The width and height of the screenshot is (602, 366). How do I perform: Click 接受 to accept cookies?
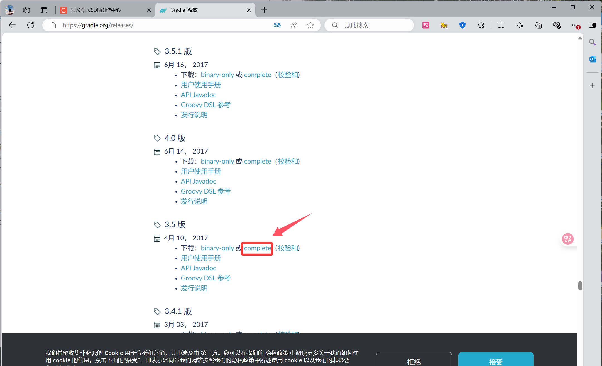pyautogui.click(x=496, y=361)
